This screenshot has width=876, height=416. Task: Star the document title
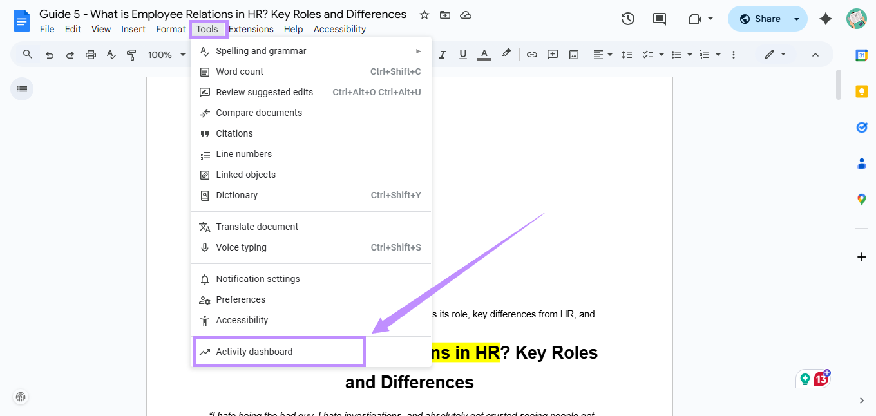tap(423, 14)
